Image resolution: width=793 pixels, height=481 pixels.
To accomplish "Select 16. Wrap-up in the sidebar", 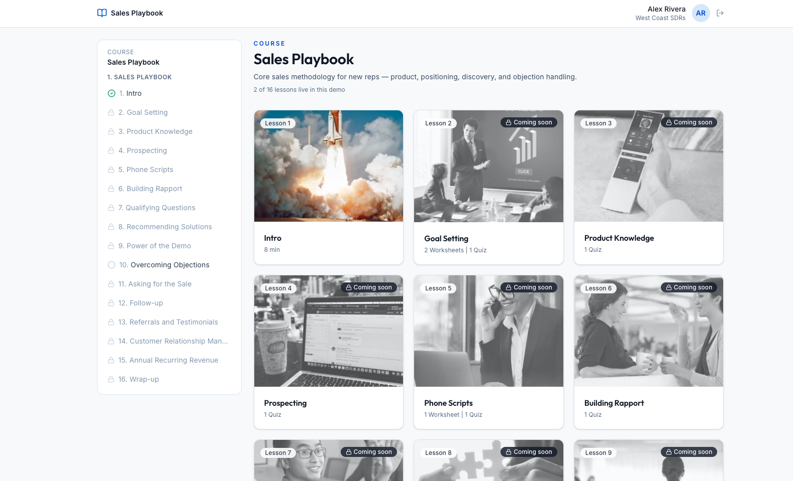I will 169,379.
